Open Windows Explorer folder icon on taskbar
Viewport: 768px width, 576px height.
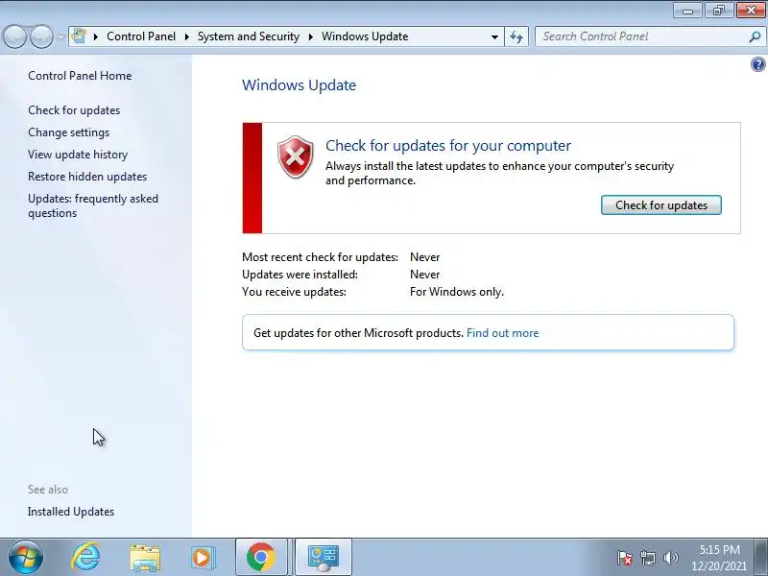145,558
